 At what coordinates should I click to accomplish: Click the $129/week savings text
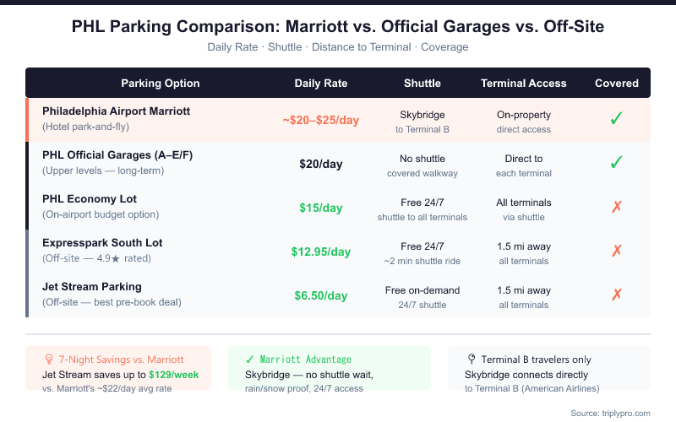[x=175, y=373]
